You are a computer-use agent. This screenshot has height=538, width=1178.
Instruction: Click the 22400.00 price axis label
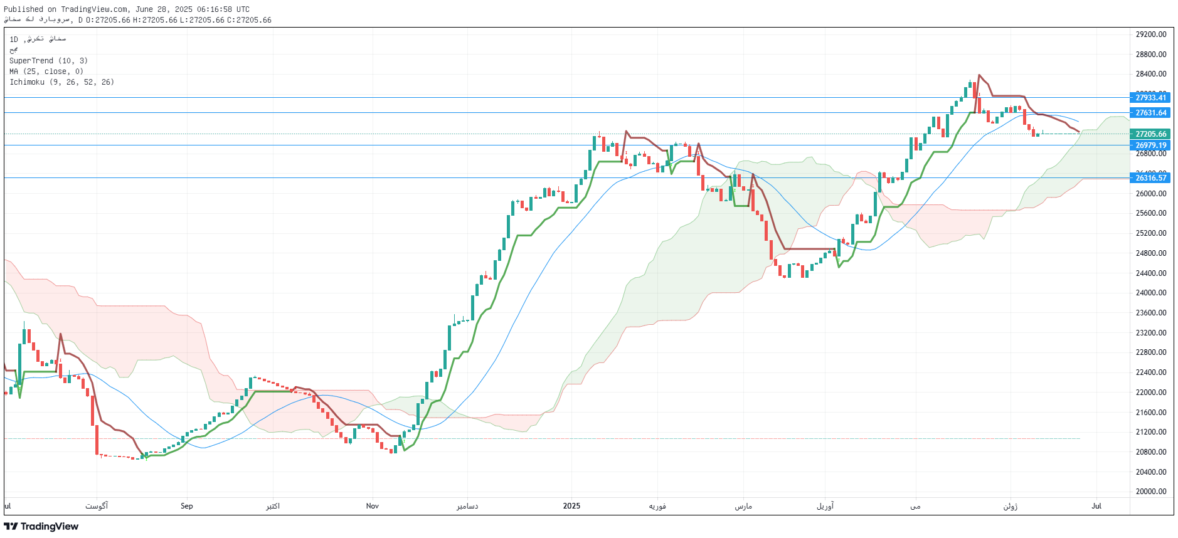coord(1151,372)
